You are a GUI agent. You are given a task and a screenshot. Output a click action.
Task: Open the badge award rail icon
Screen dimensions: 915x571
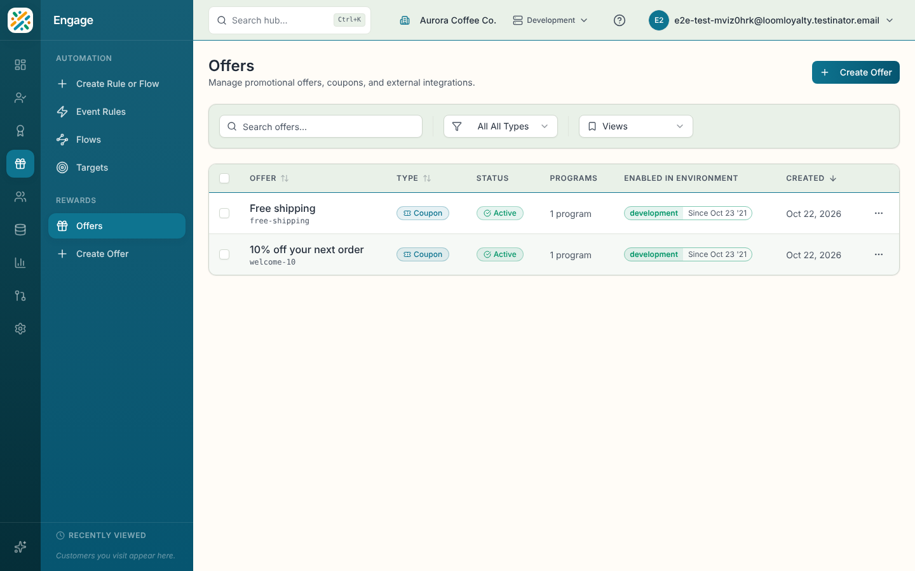pyautogui.click(x=20, y=131)
